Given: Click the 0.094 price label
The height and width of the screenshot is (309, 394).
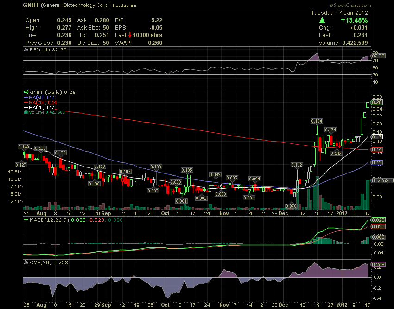Looking at the screenshot, I should coord(254,179).
